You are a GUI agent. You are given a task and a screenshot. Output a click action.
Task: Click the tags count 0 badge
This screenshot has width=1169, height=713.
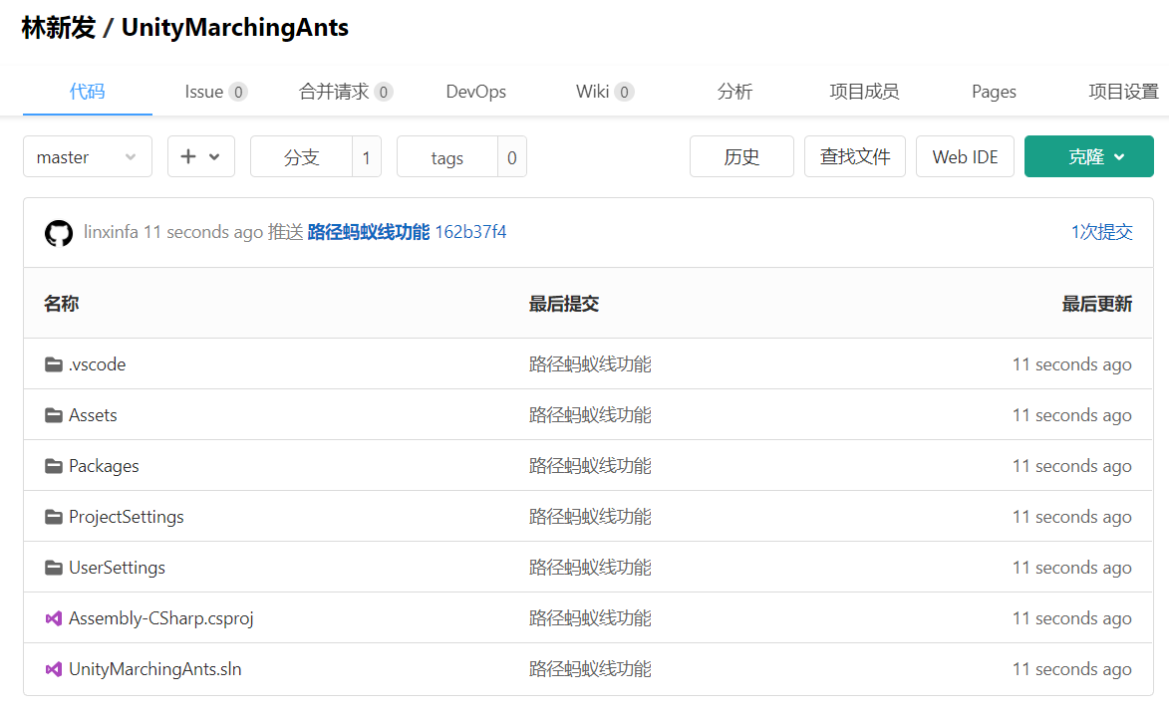(x=512, y=156)
